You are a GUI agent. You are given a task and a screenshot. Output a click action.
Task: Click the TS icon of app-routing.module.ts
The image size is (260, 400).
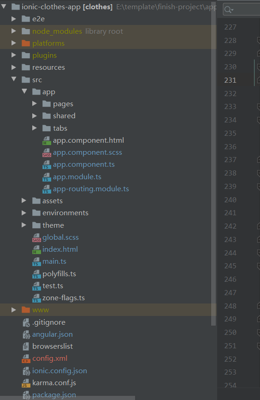point(47,189)
